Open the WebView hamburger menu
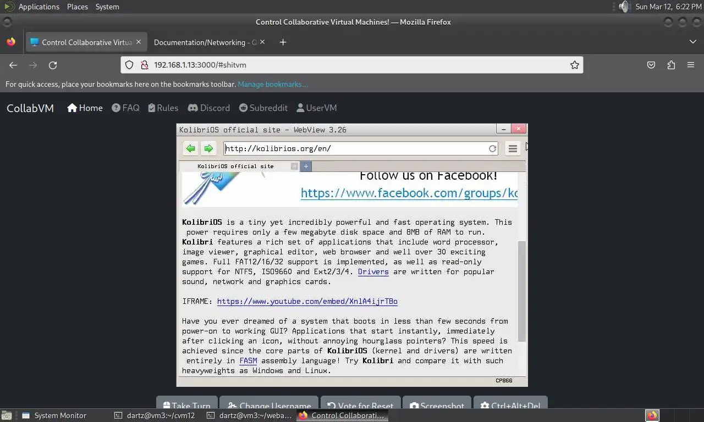The width and height of the screenshot is (704, 422). (513, 148)
